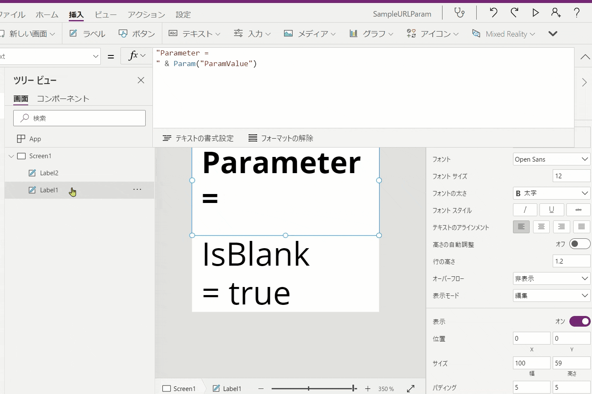592x394 pixels.
Task: Click the formula bar text area
Action: tap(363, 87)
